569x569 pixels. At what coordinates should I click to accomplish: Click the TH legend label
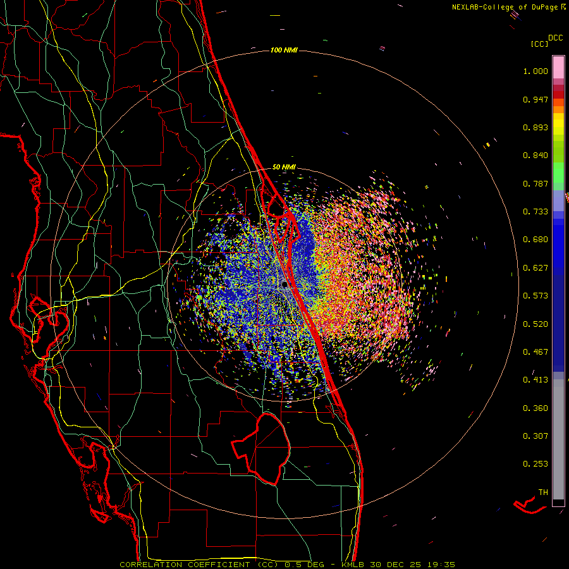[x=543, y=493]
